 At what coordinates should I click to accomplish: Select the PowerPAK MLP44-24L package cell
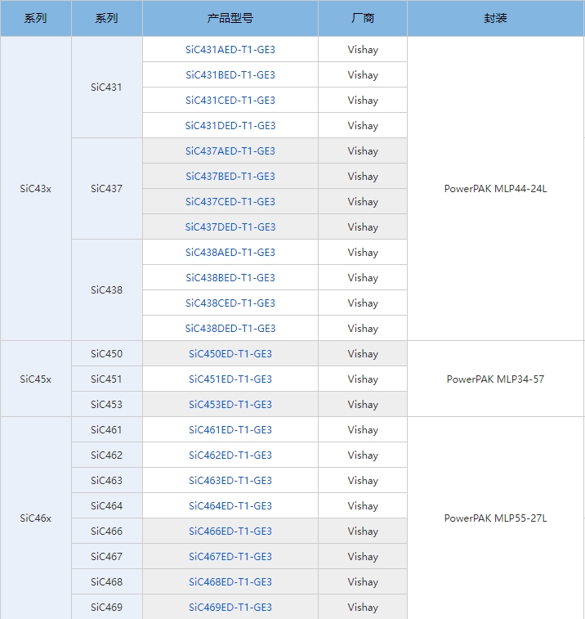point(495,189)
